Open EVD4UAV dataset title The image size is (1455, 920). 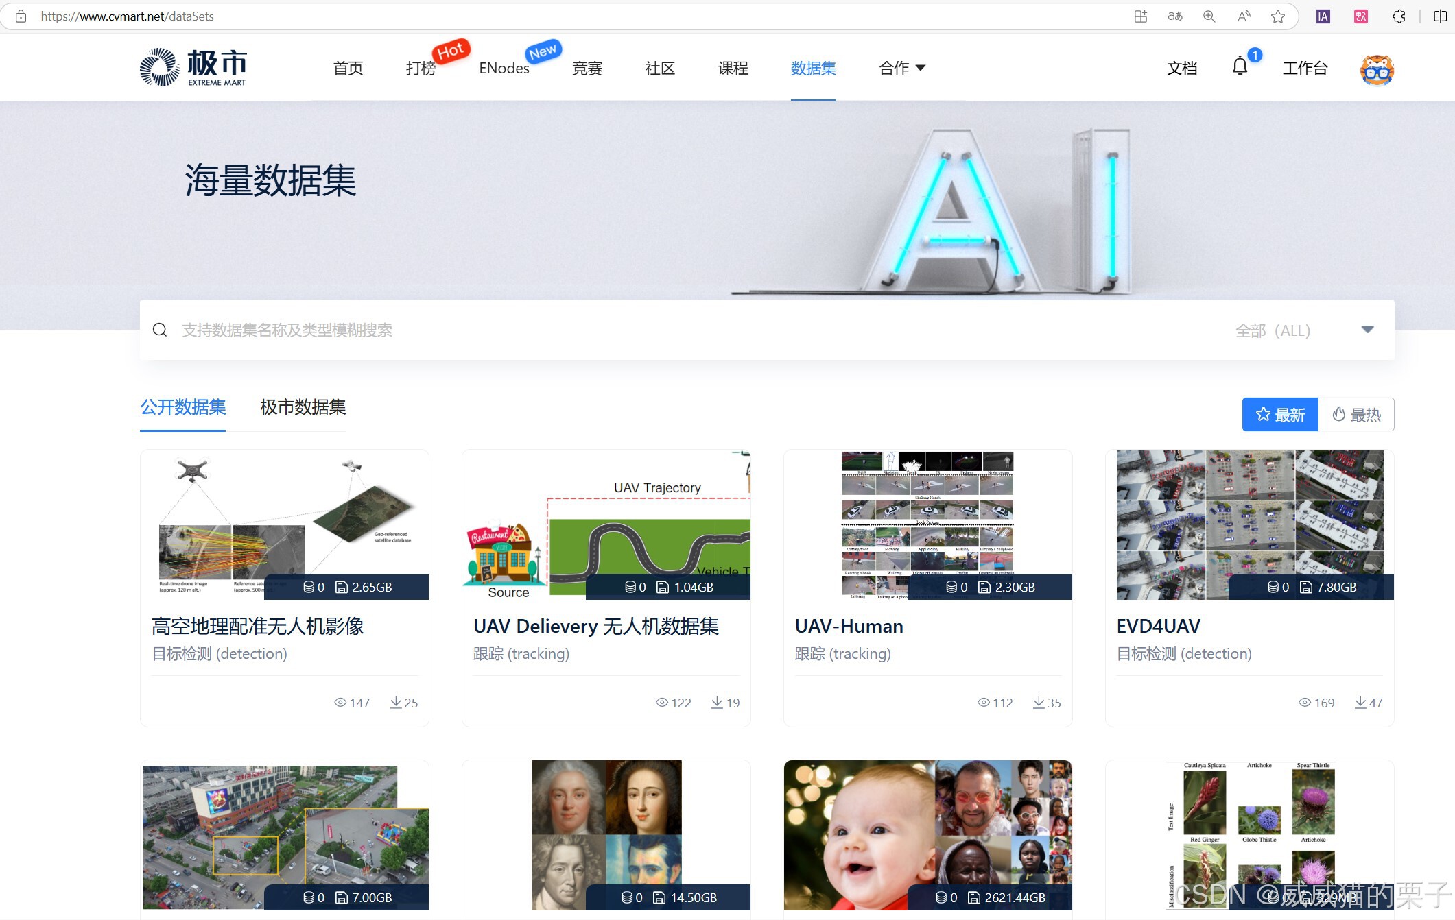tap(1159, 626)
